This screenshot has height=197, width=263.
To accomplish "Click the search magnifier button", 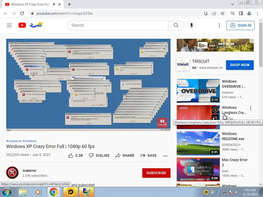I will (176, 25).
